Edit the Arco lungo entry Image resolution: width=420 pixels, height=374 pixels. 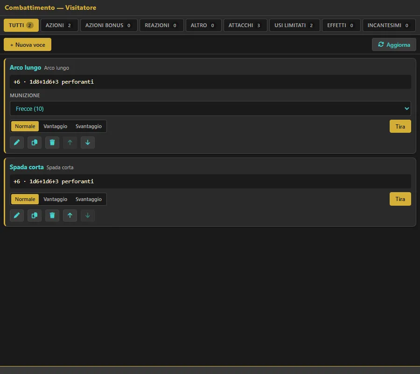point(17,143)
